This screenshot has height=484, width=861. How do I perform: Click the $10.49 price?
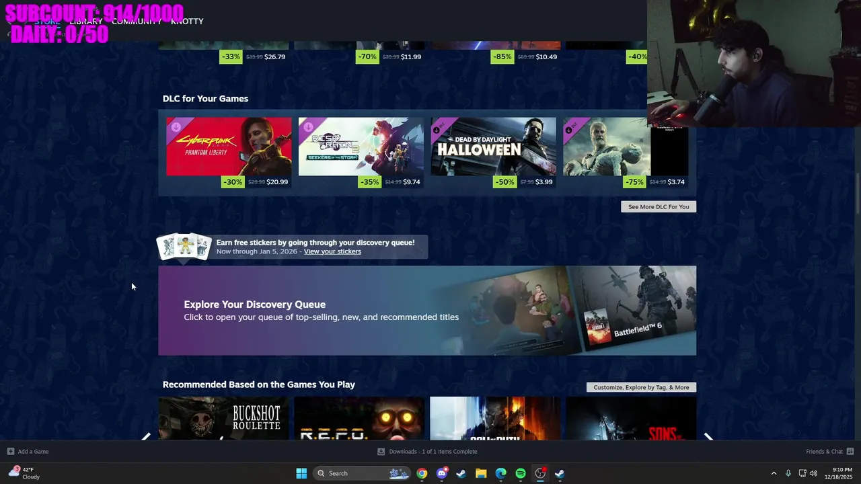coord(546,57)
